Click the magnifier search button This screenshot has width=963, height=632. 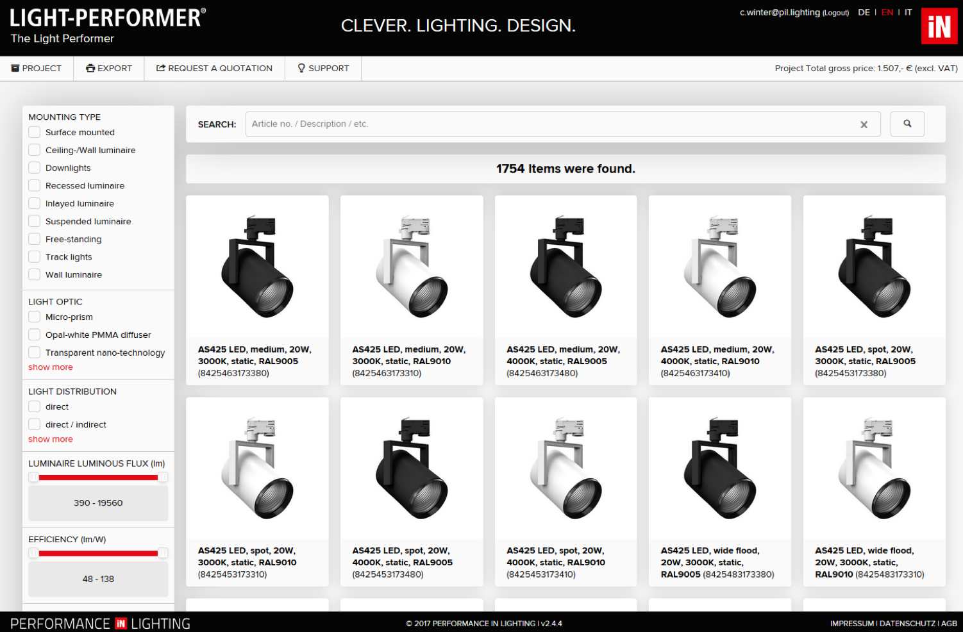tap(907, 124)
